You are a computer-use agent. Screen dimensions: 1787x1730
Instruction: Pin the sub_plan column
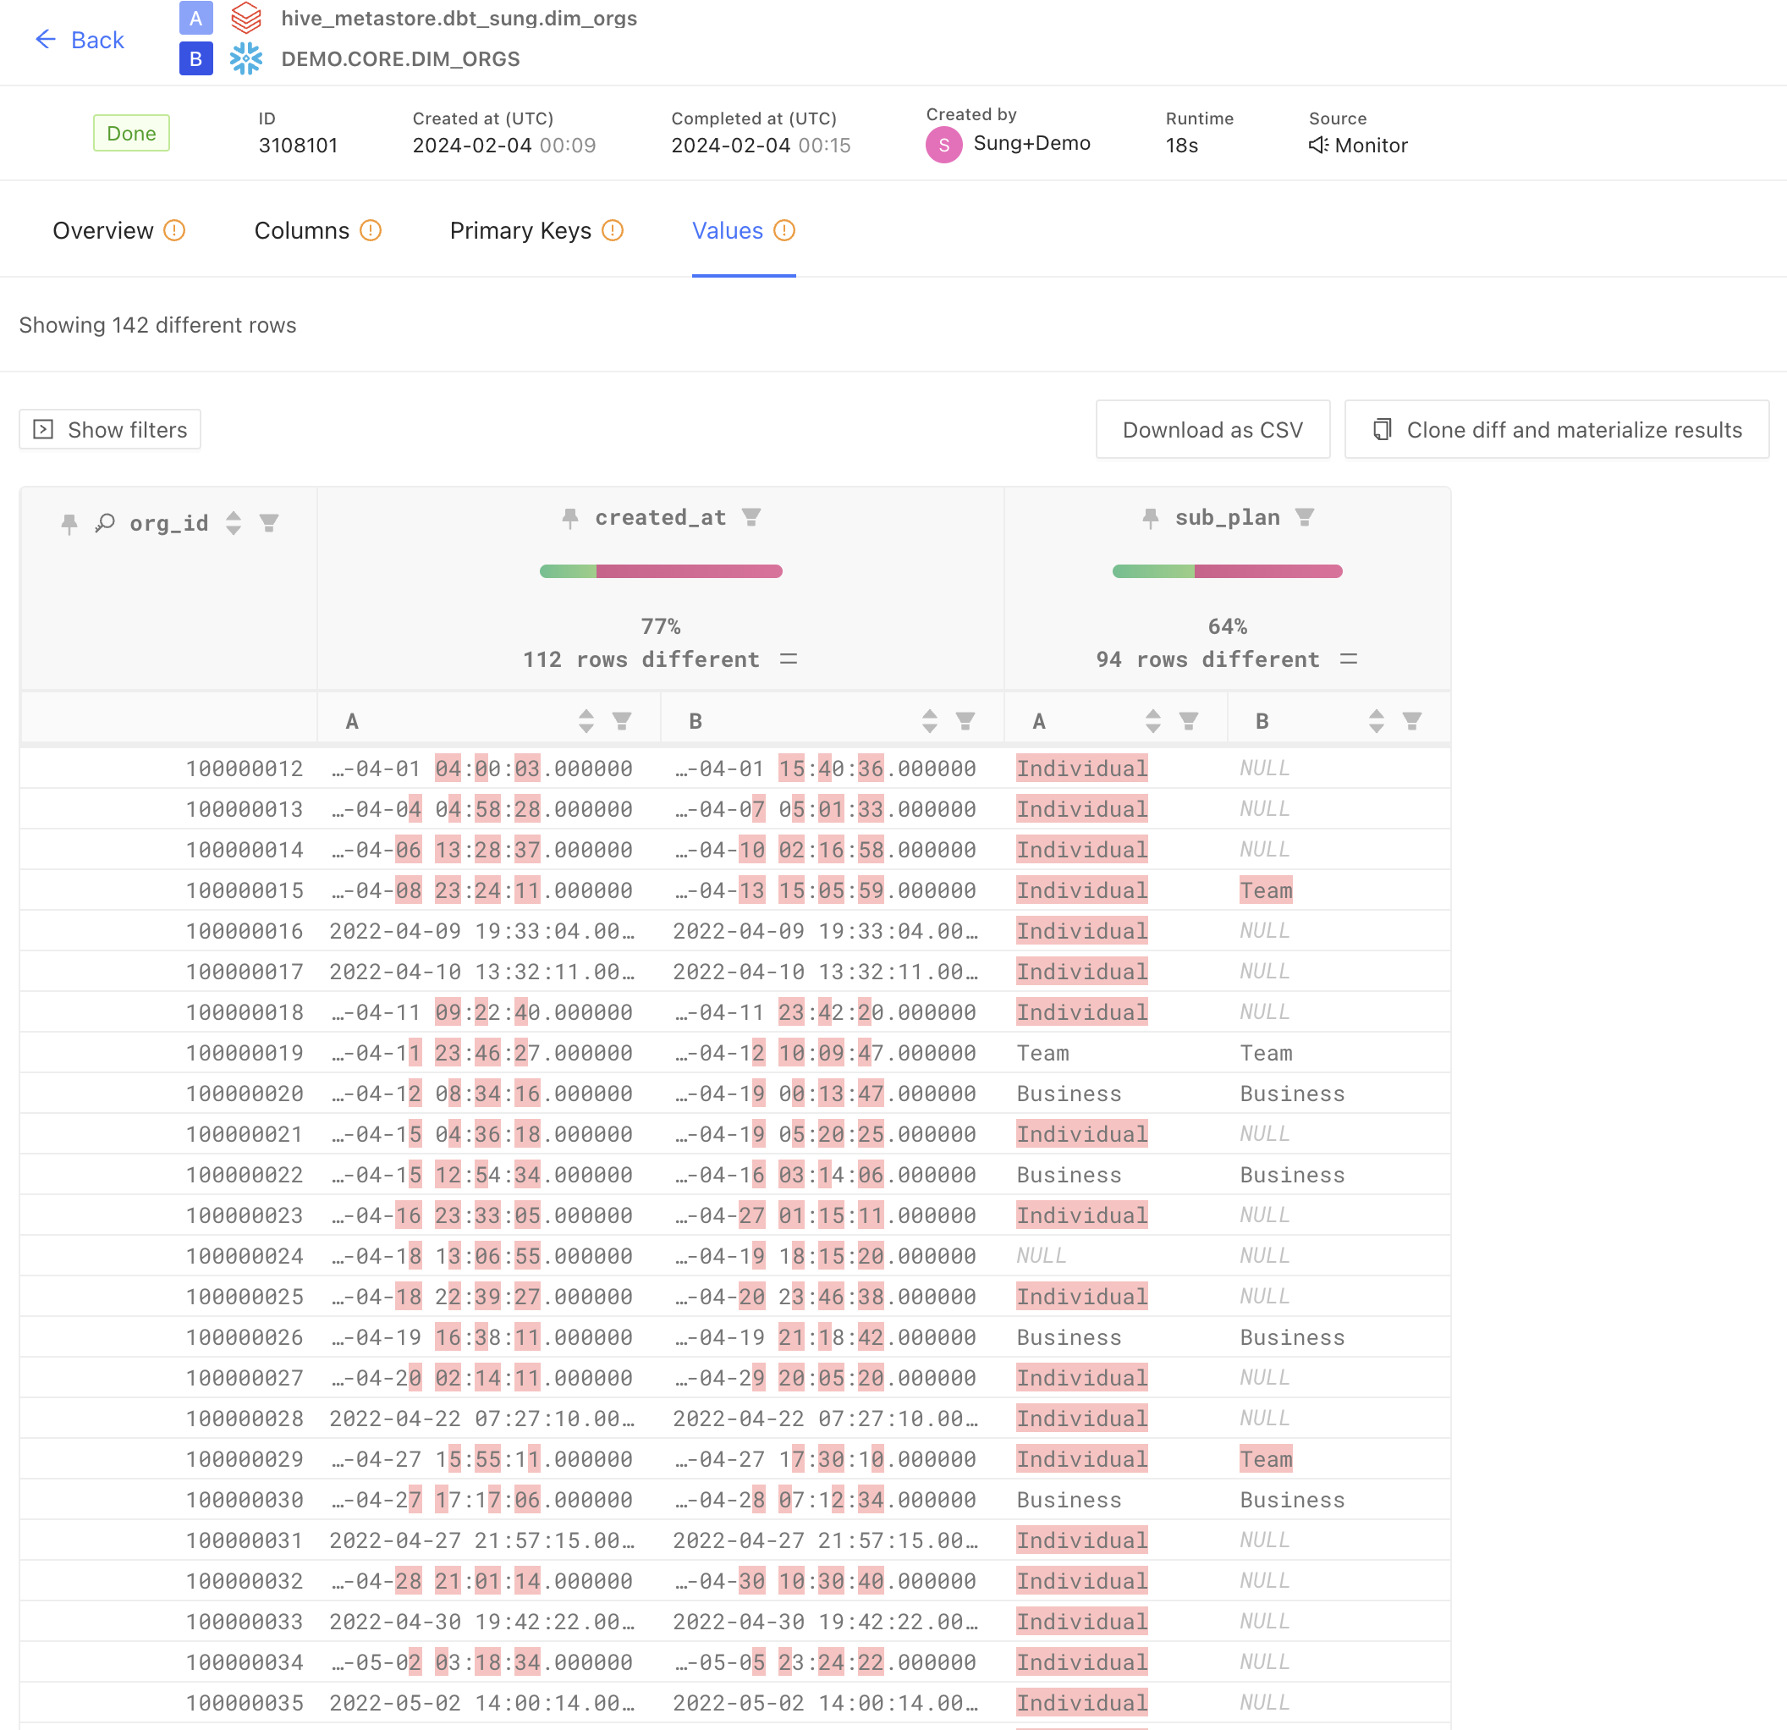pos(1151,518)
